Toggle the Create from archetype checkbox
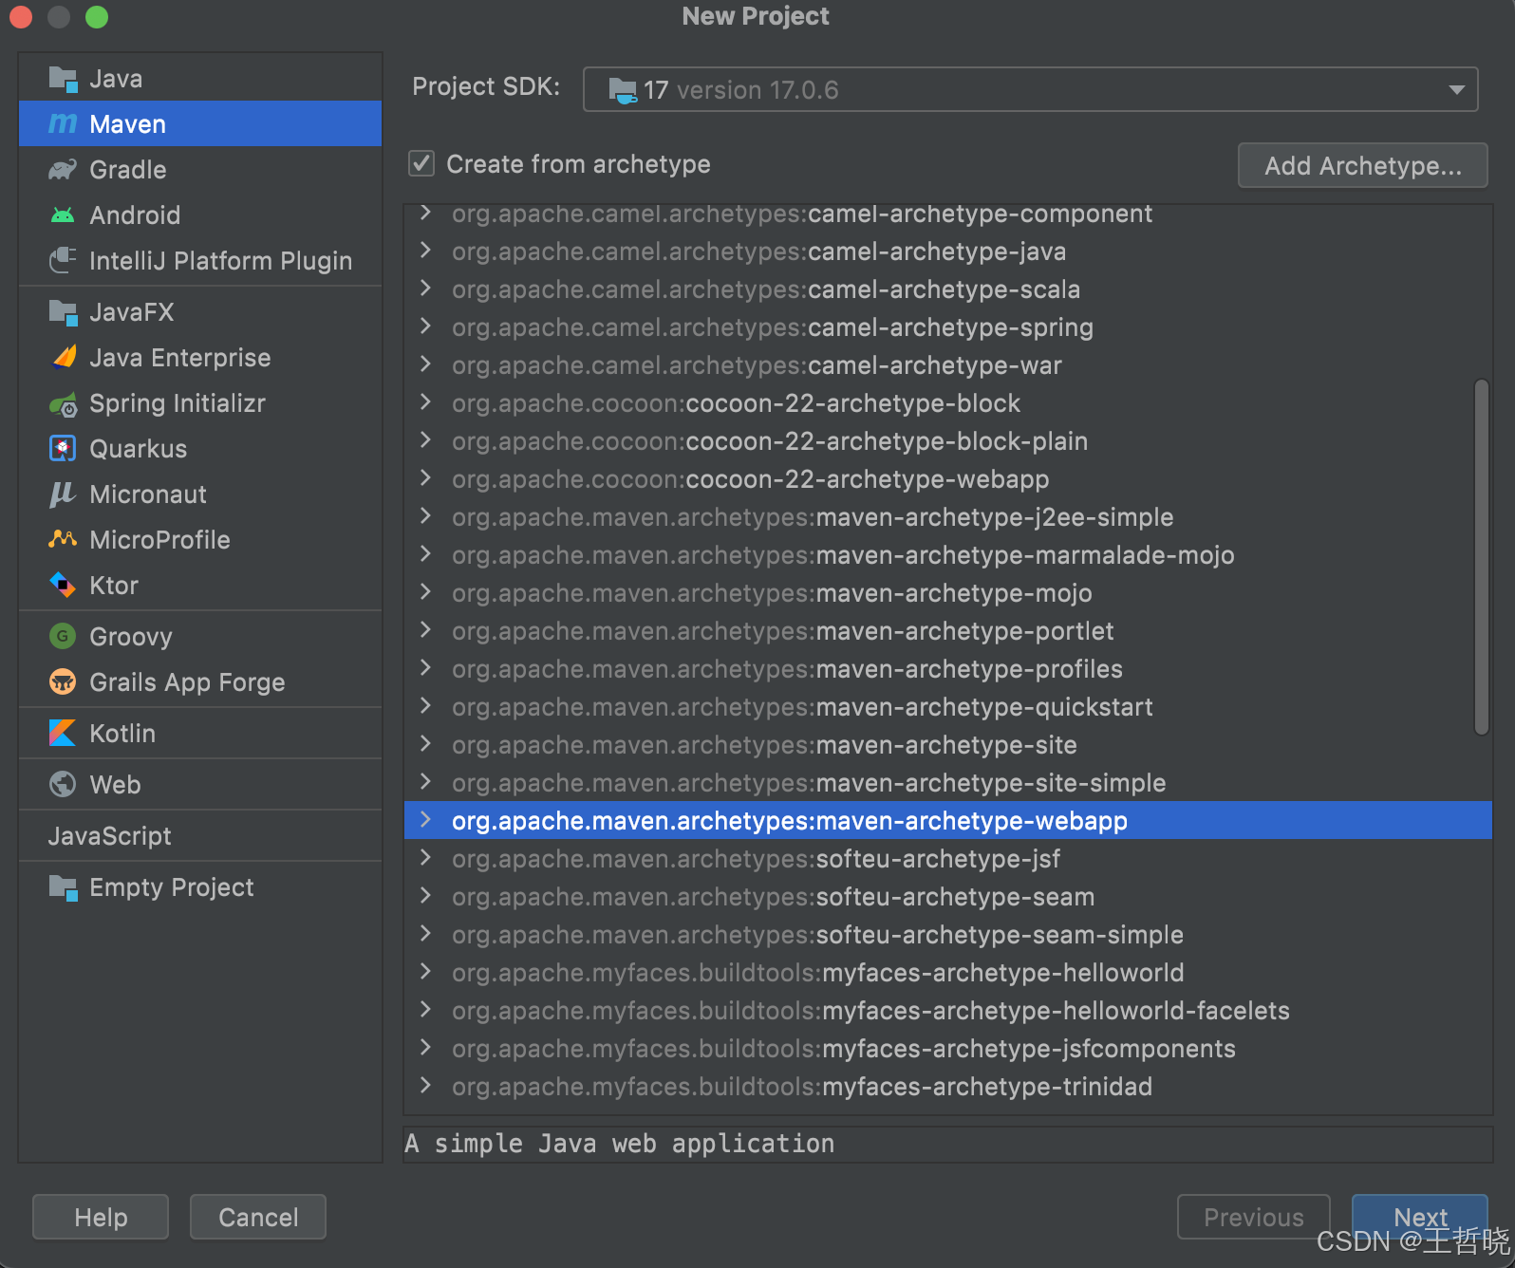The height and width of the screenshot is (1268, 1515). point(421,163)
